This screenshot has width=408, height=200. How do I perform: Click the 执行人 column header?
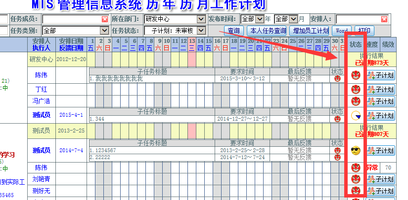(42, 48)
